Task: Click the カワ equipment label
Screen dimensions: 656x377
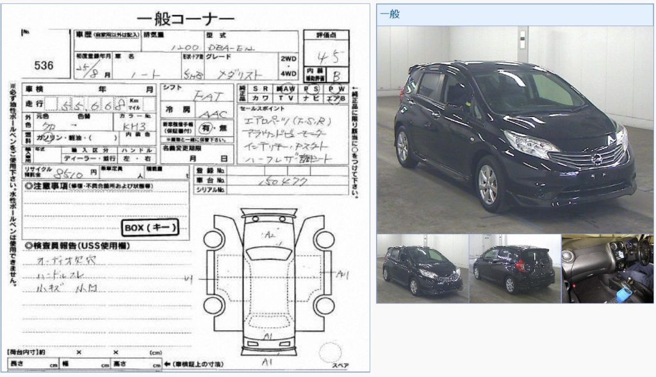Action: 260,98
